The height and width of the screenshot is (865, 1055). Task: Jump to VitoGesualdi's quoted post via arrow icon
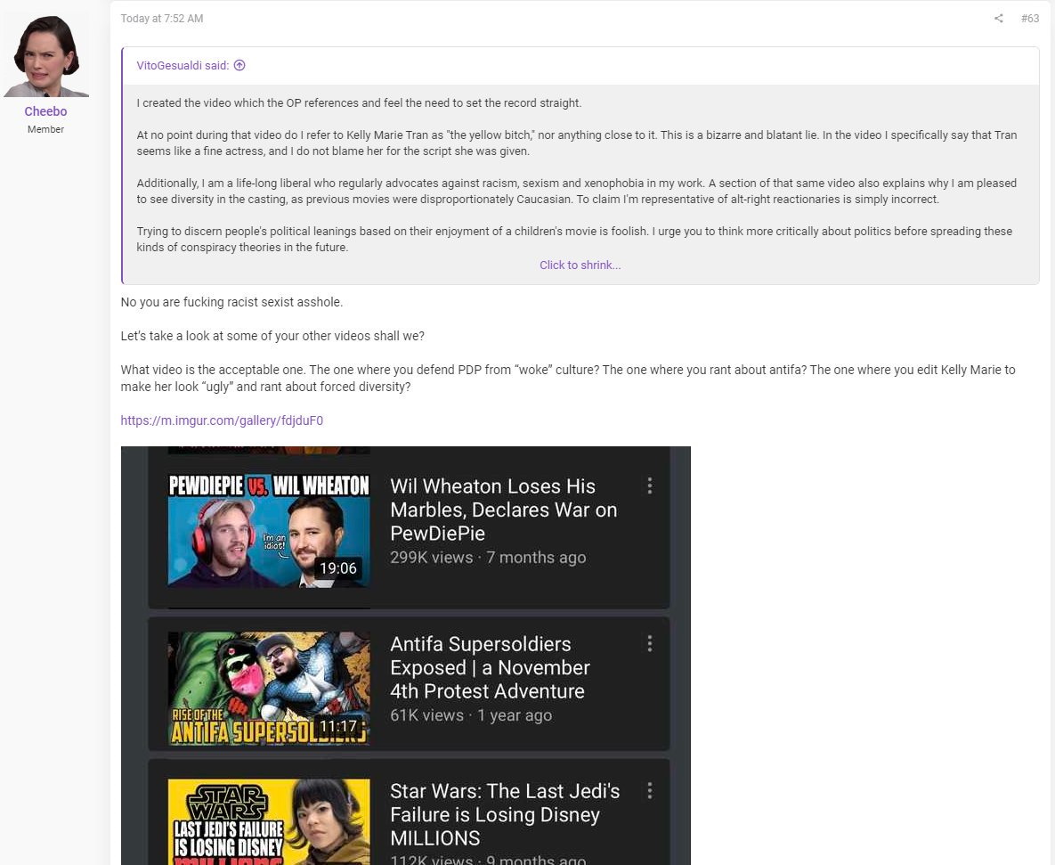click(x=239, y=65)
